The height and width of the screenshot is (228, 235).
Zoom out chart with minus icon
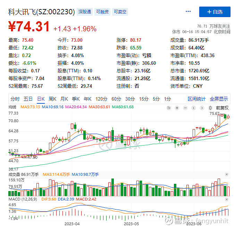tap(185, 108)
